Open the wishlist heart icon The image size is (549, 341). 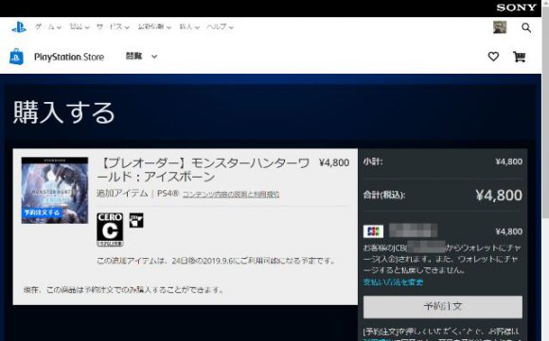(x=493, y=57)
